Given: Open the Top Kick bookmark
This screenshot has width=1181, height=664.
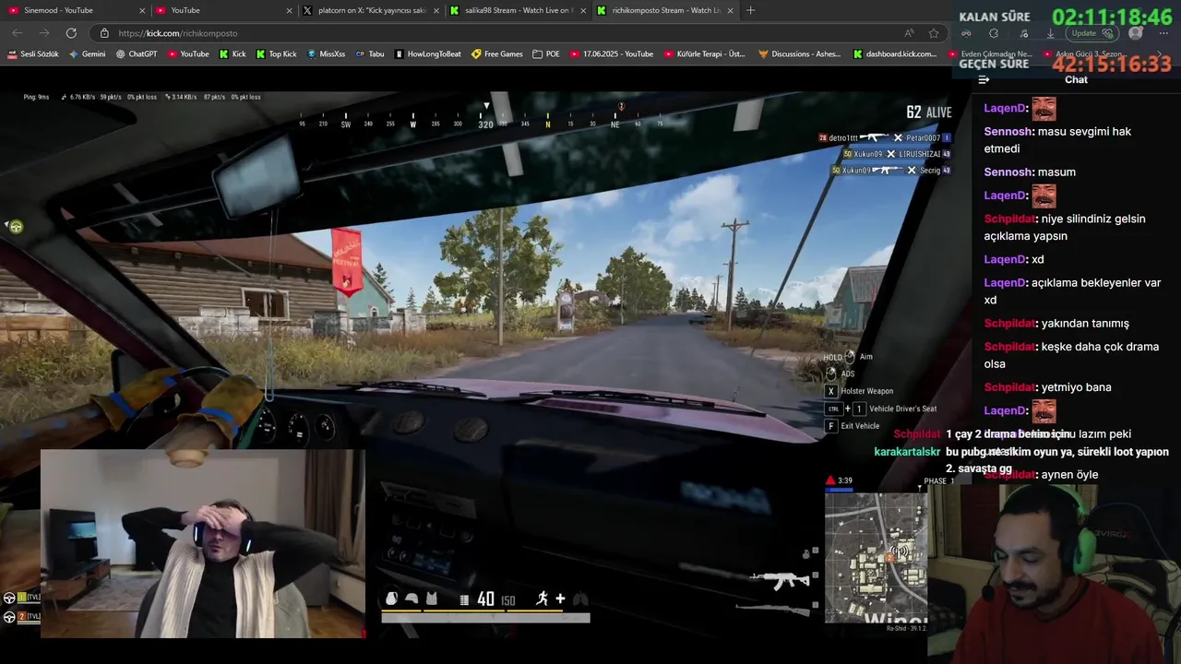Looking at the screenshot, I should (x=276, y=54).
